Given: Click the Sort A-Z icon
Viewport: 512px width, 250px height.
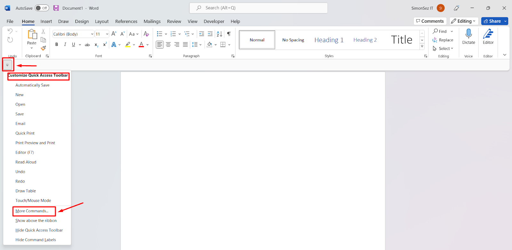Looking at the screenshot, I should click(220, 34).
